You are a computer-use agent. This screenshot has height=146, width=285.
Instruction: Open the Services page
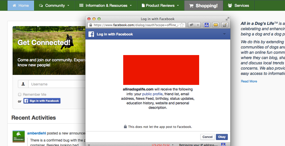(238, 5)
